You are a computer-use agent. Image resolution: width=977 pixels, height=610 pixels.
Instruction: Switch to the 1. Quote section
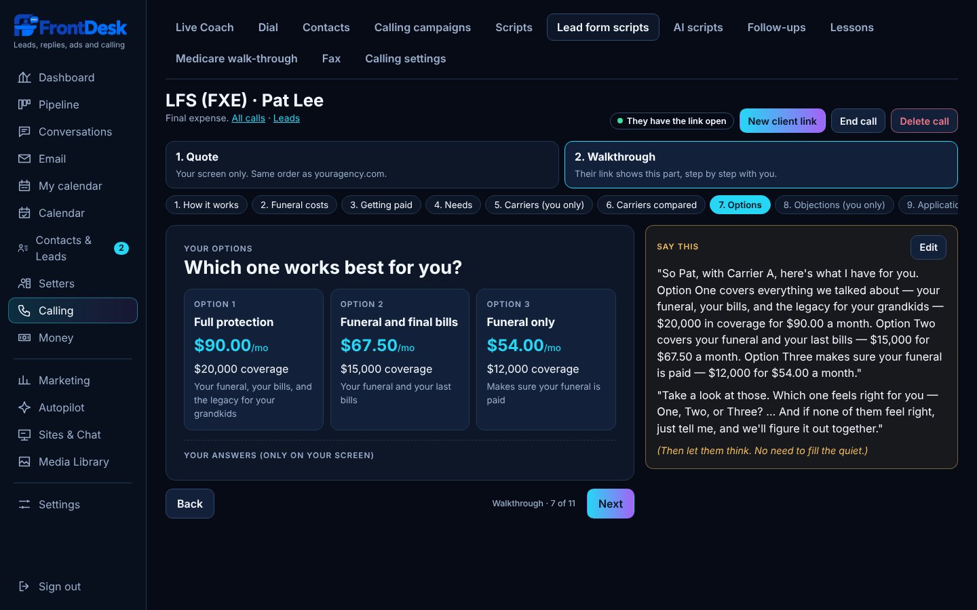tap(362, 165)
